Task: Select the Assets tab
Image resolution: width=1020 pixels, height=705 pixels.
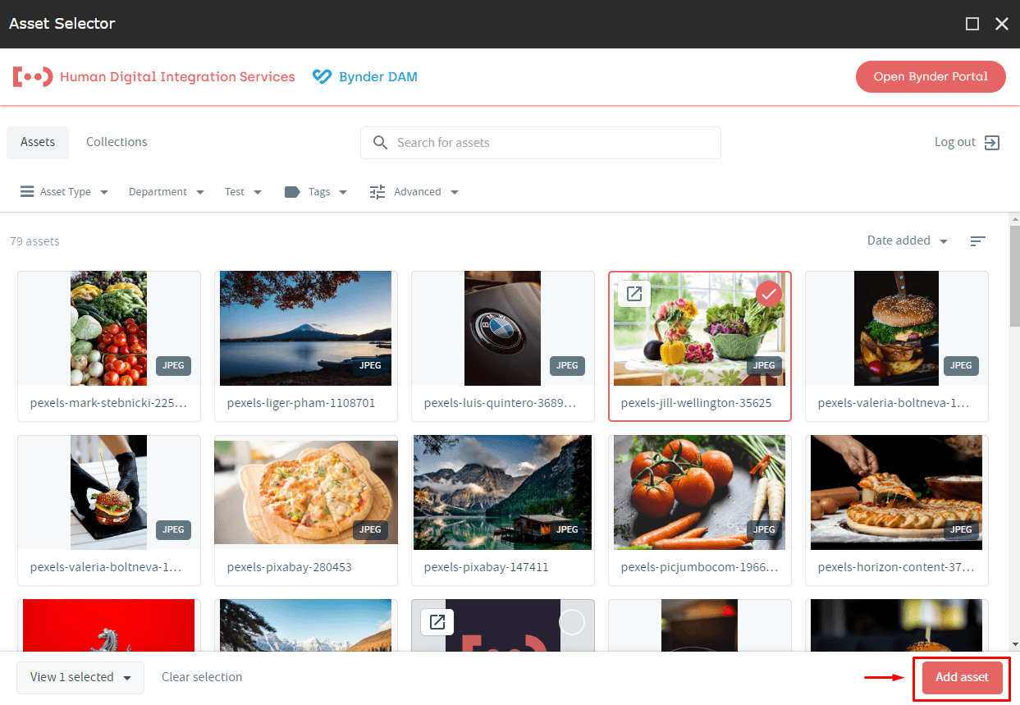Action: click(x=38, y=142)
